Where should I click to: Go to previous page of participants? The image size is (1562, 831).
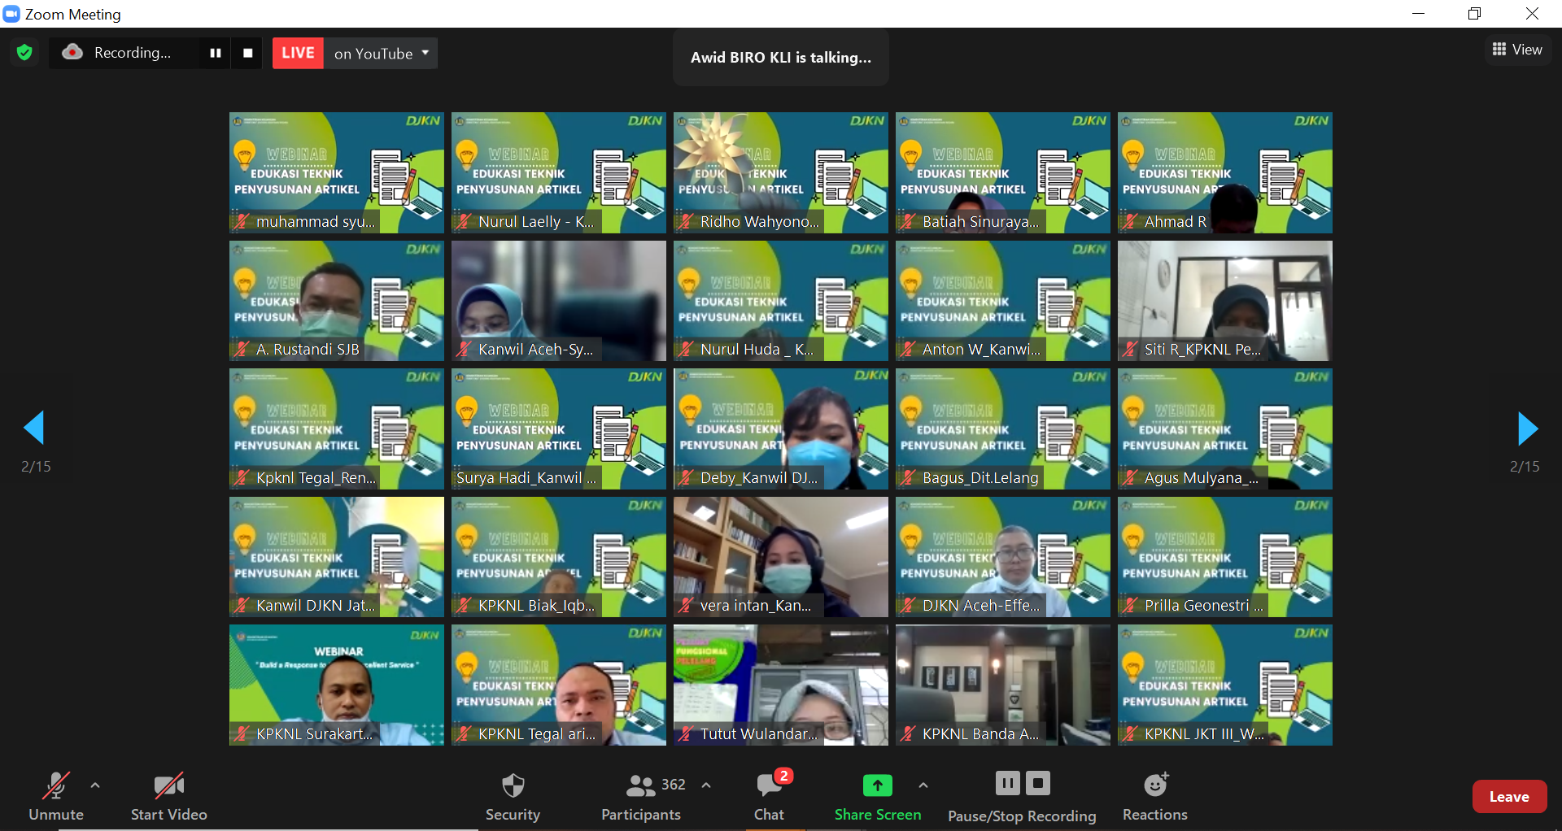point(34,428)
